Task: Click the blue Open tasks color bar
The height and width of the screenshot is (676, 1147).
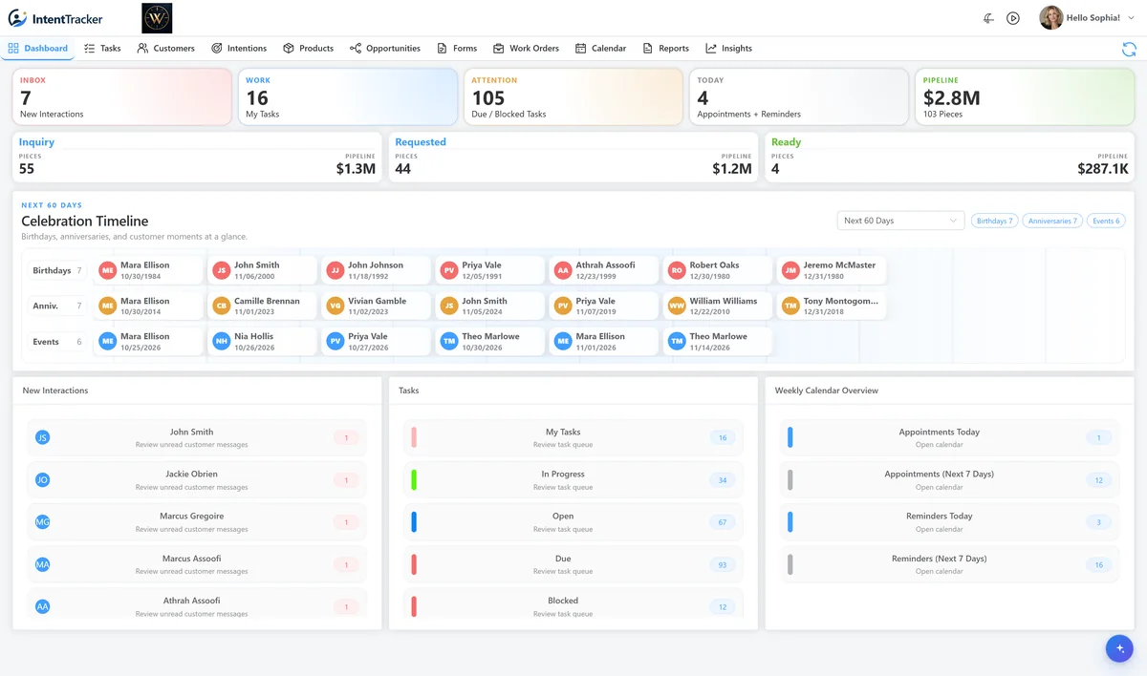Action: 414,521
